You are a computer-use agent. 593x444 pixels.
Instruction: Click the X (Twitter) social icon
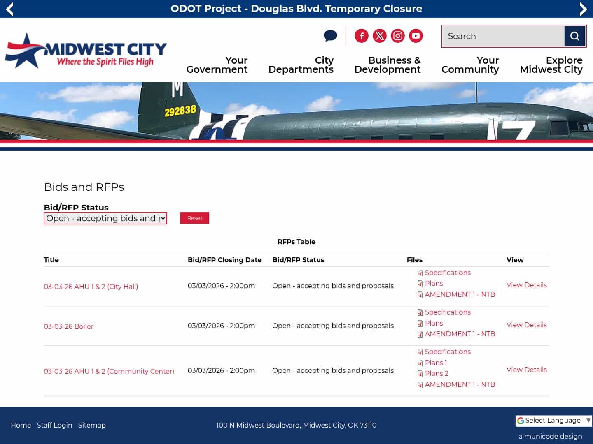[x=379, y=36]
